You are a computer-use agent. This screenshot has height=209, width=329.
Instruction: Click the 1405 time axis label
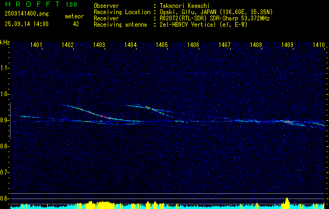[x=162, y=44]
